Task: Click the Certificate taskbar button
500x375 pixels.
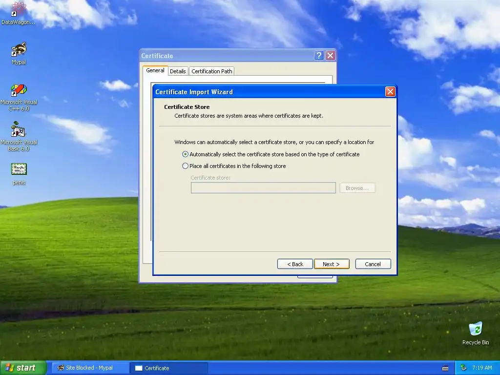Action: coord(169,368)
